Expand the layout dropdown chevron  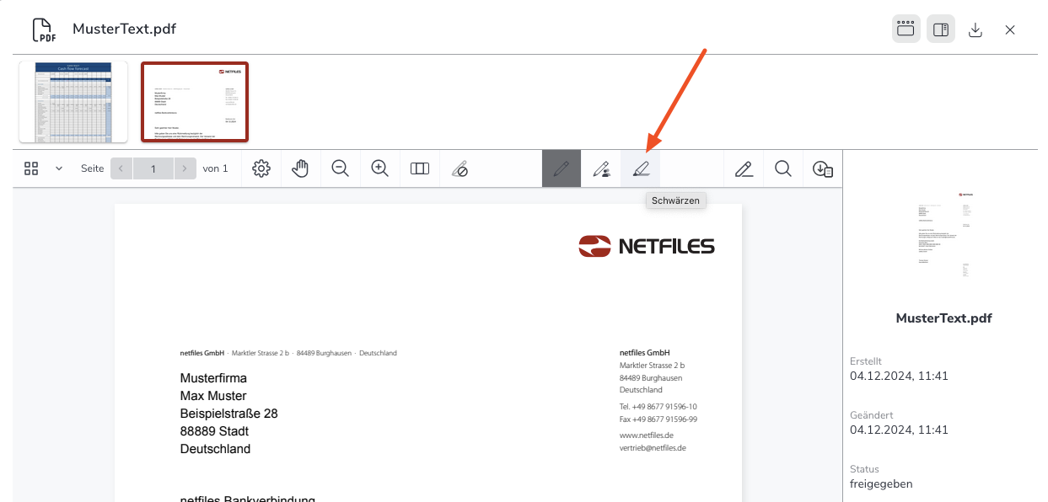(59, 168)
